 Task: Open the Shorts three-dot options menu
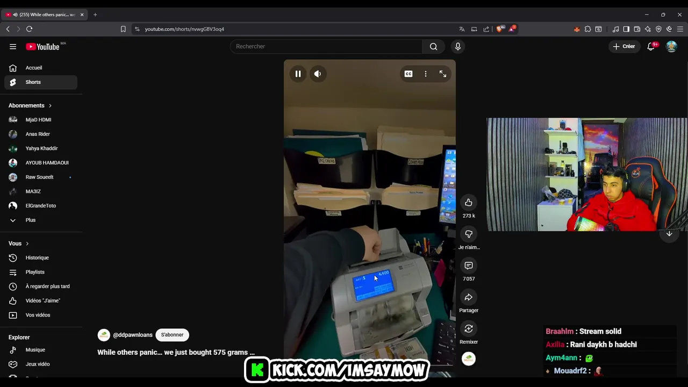pos(426,74)
